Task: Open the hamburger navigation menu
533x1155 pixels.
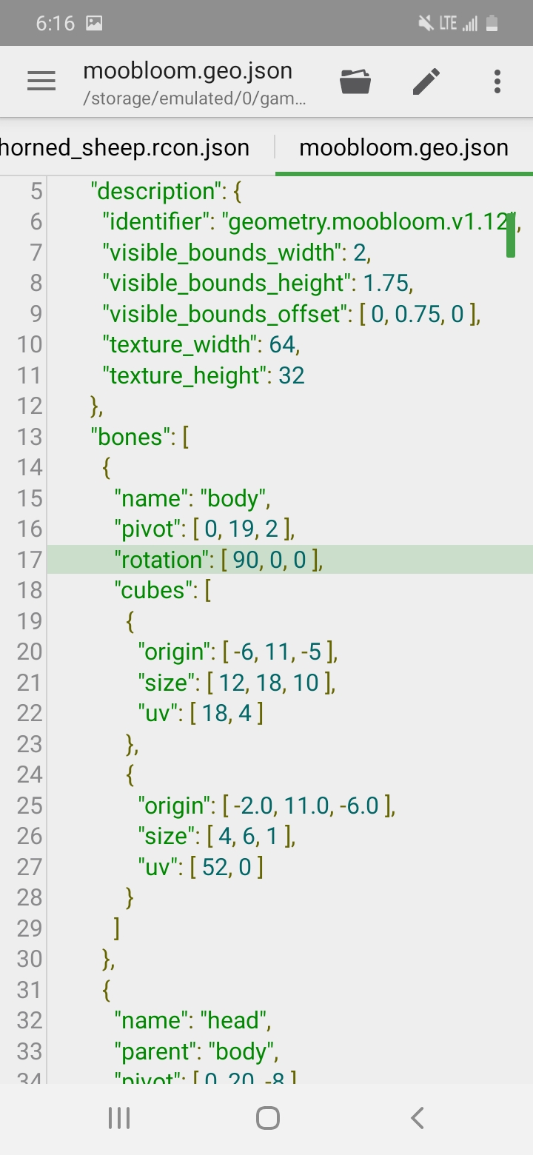Action: pos(41,81)
